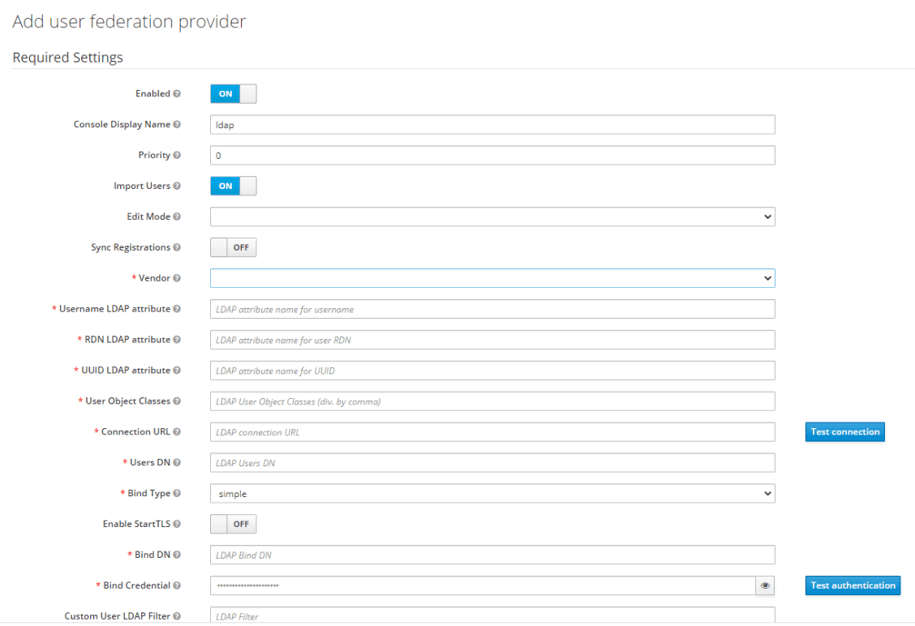Viewport: 915px width, 626px height.
Task: Click the Test connection button
Action: tap(844, 431)
